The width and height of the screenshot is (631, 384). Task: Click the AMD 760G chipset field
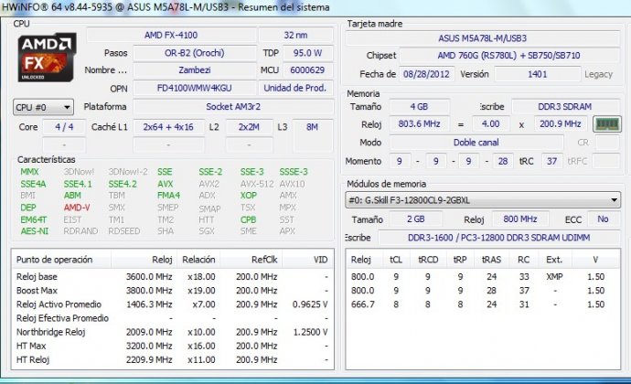pyautogui.click(x=509, y=56)
